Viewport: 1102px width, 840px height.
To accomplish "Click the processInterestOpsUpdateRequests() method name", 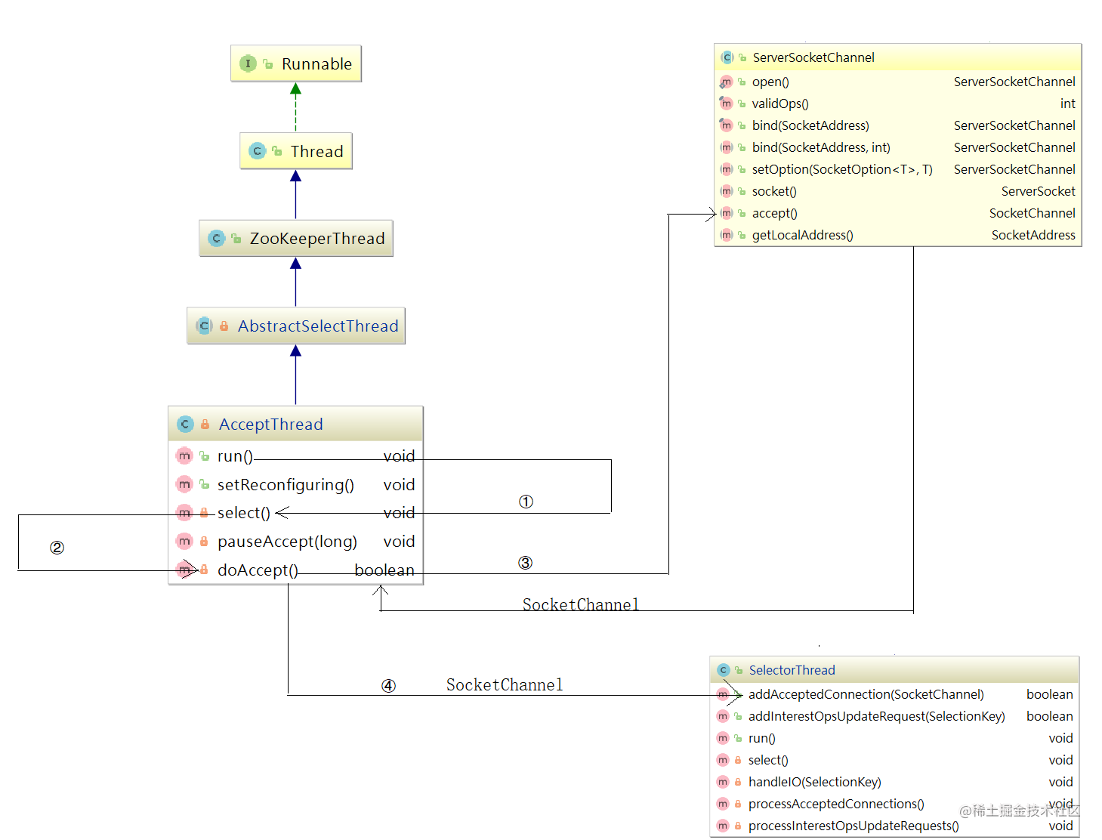I will pos(854,826).
